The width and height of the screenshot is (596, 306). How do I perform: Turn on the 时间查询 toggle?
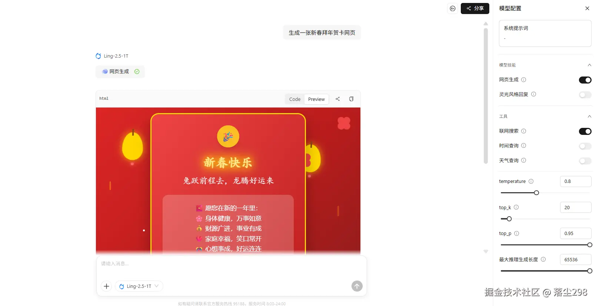tap(585, 146)
